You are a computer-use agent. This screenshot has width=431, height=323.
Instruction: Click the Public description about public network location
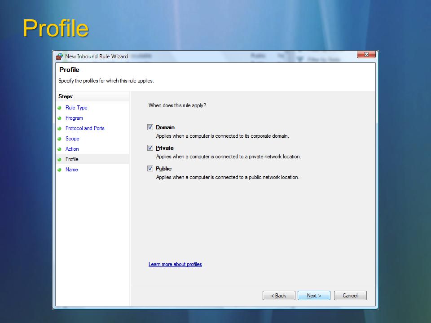coord(228,177)
